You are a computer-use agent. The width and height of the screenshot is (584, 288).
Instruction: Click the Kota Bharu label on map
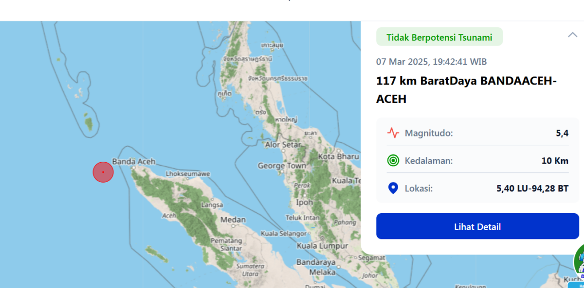coord(338,156)
